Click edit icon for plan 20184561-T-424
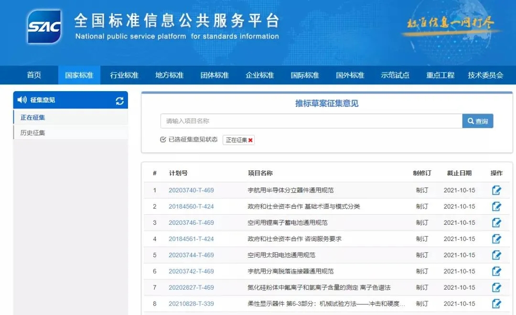 pos(496,239)
